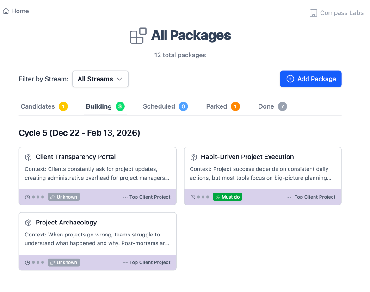The image size is (370, 292).
Task: Open the All Streams filter dropdown
Action: 100,79
